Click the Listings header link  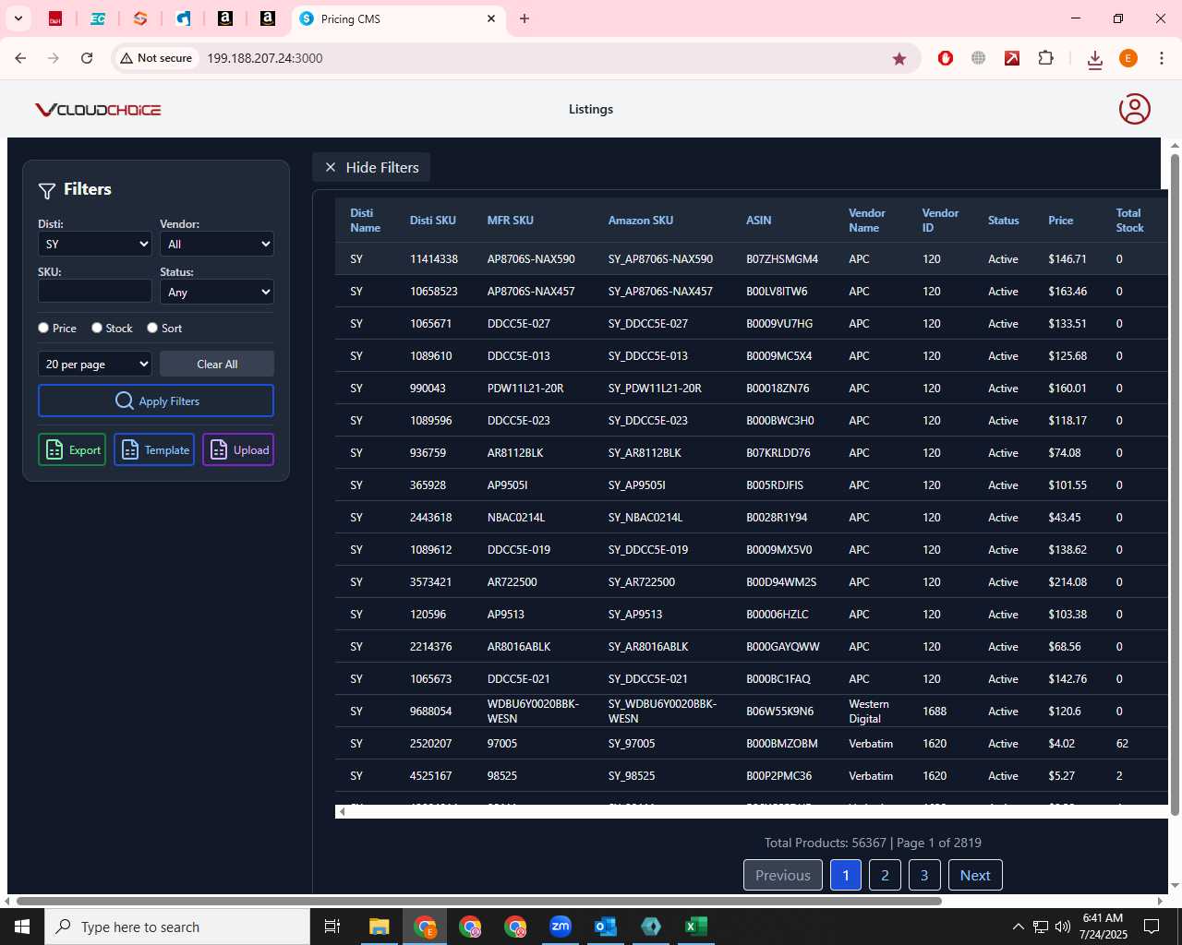click(591, 109)
